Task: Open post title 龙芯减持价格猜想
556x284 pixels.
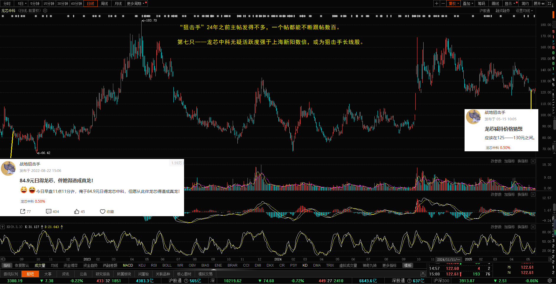Action: click(x=503, y=129)
